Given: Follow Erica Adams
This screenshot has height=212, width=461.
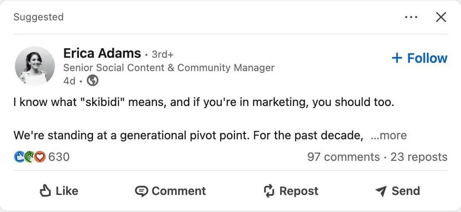Looking at the screenshot, I should (x=420, y=58).
